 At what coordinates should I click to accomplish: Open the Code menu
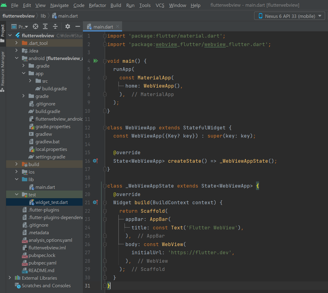click(79, 5)
